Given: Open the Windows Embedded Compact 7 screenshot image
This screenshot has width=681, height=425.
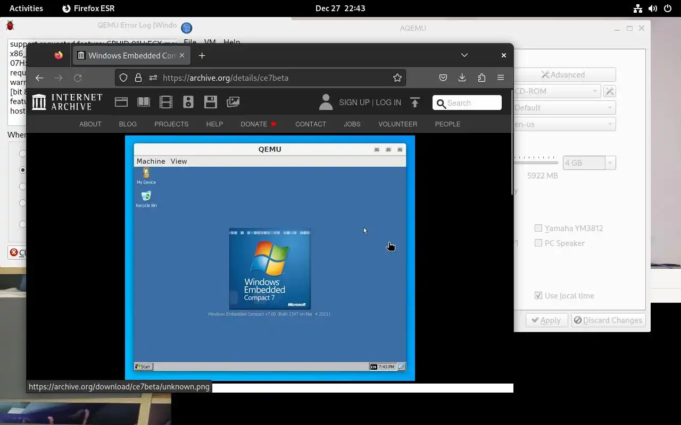Looking at the screenshot, I should [x=270, y=258].
